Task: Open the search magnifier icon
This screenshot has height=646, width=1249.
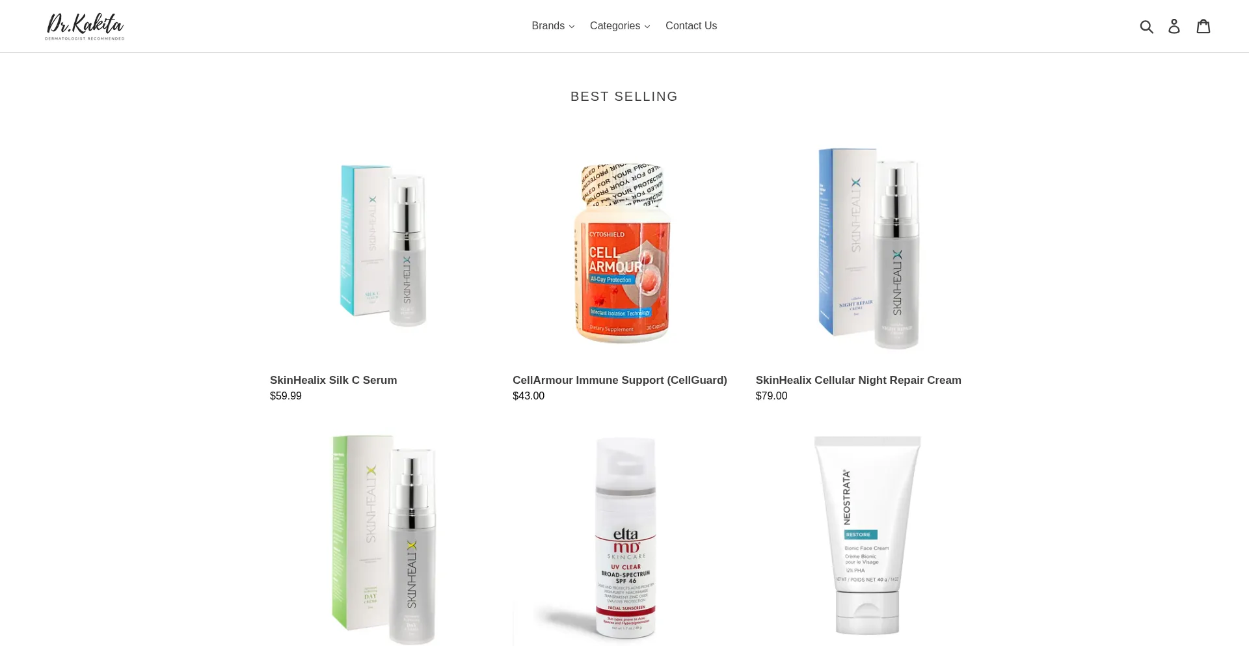Action: (x=1146, y=26)
